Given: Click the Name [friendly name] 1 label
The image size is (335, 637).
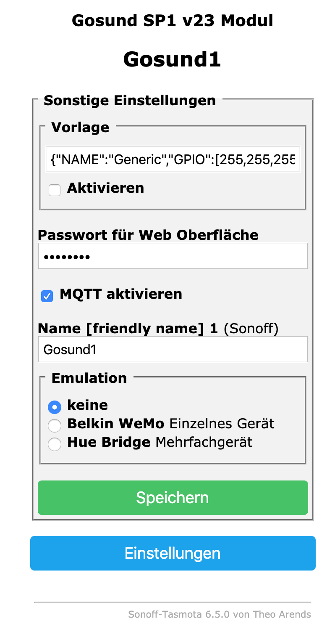Looking at the screenshot, I should pos(128,328).
